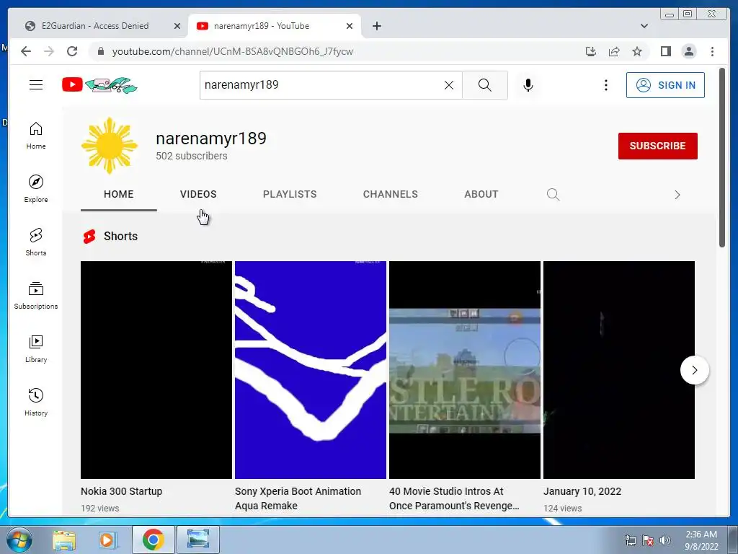
Task: Open Windows Explorer from taskbar
Action: 64,540
